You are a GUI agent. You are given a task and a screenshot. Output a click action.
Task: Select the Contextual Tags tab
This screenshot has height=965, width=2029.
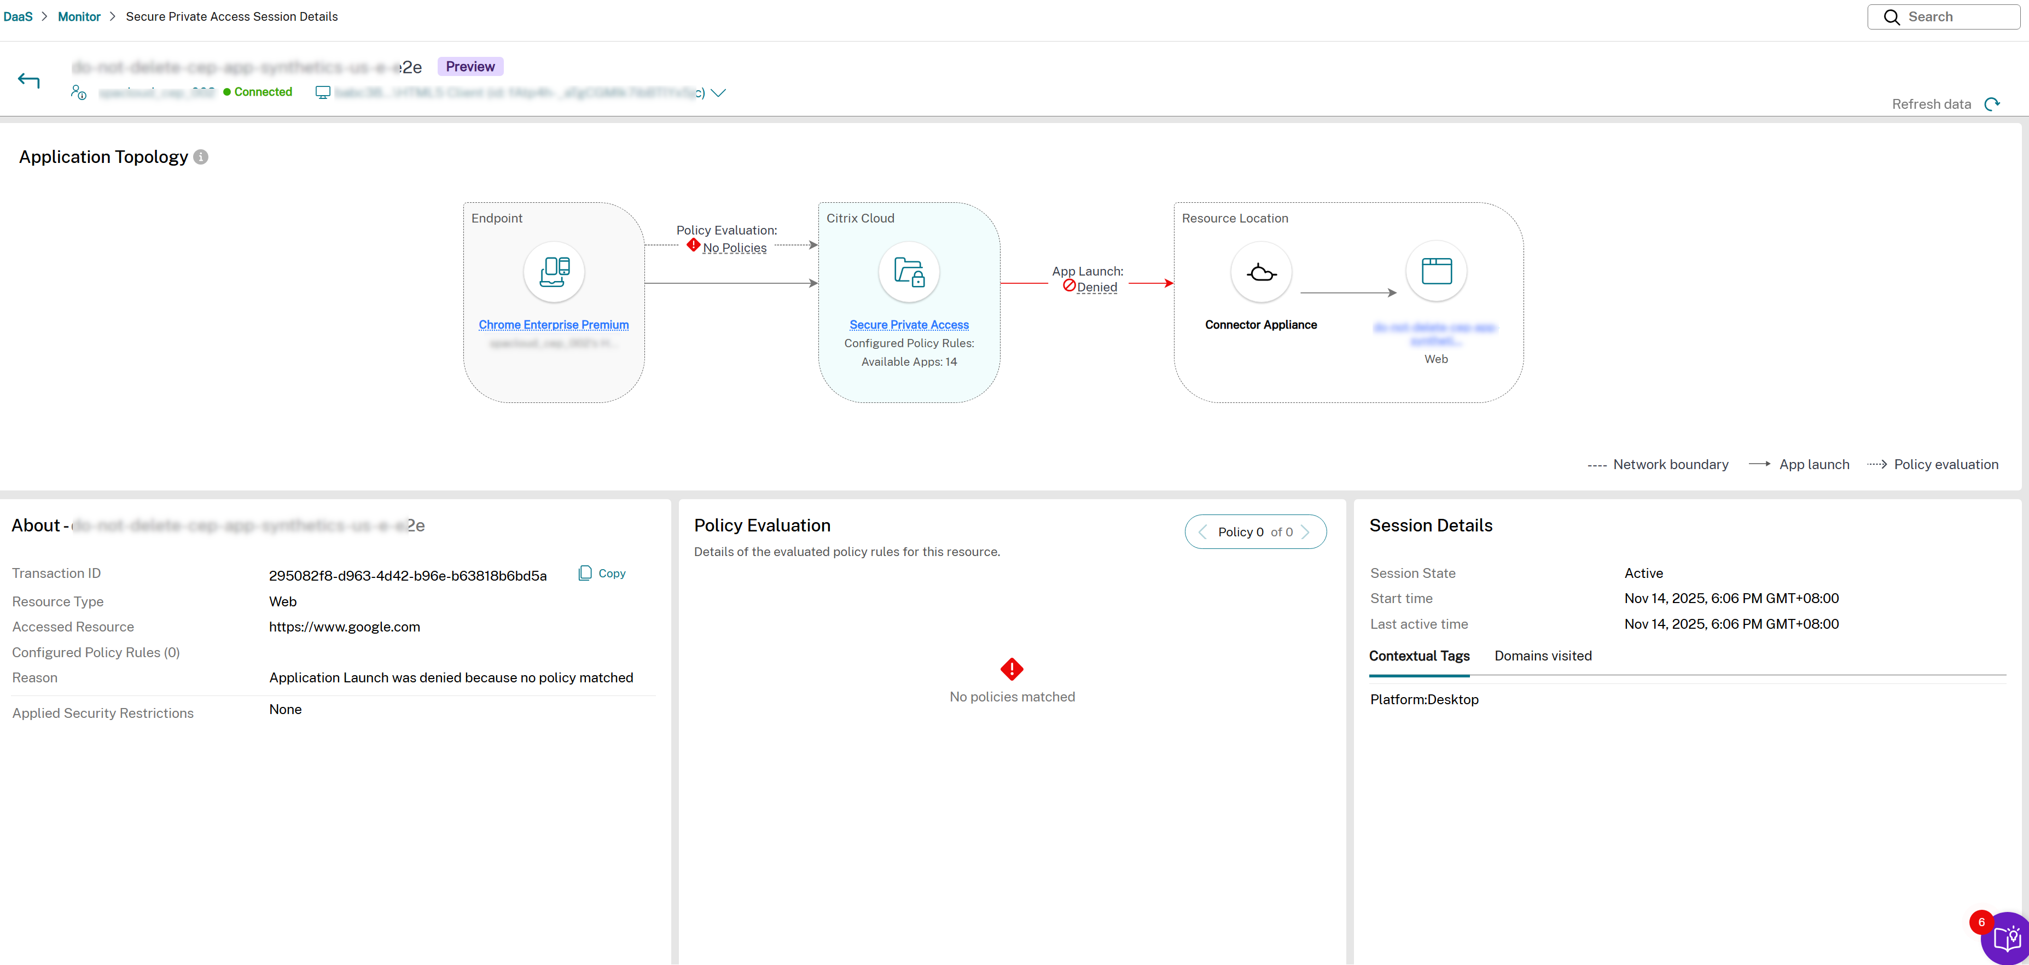1418,656
